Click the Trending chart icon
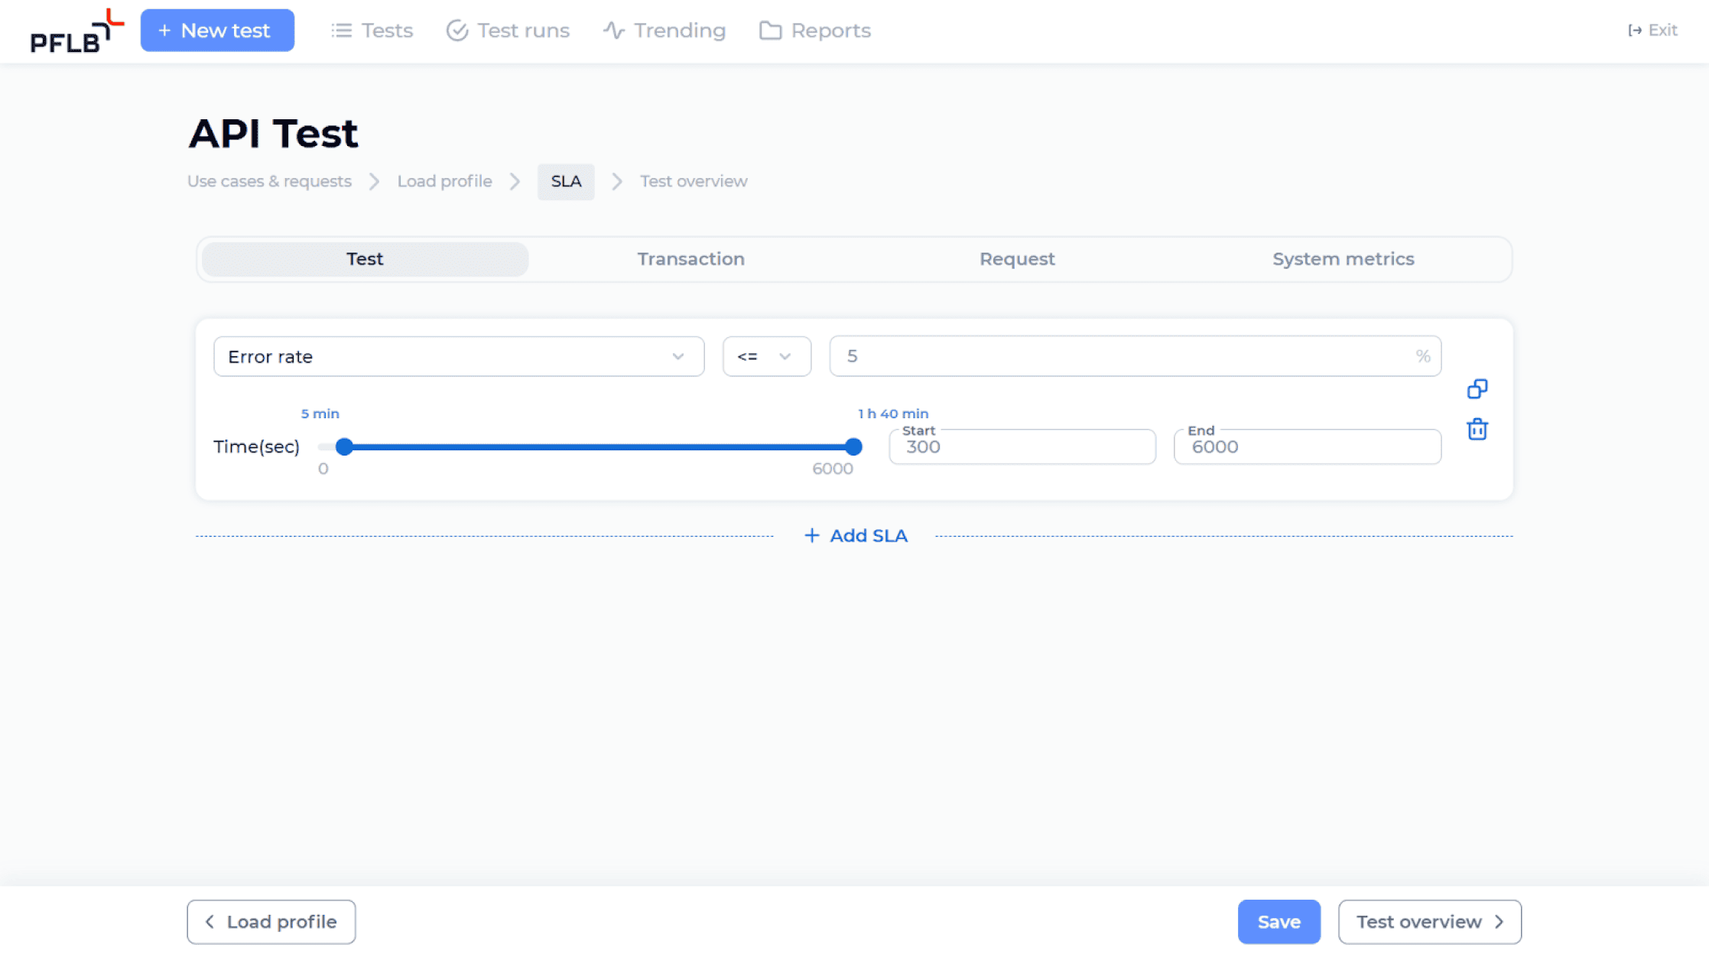This screenshot has width=1709, height=954. pos(614,31)
